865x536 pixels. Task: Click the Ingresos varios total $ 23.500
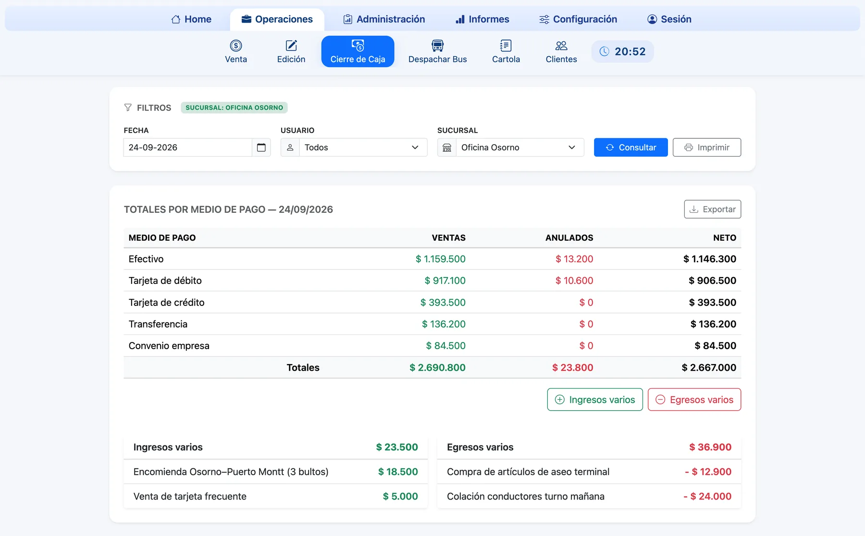point(397,447)
